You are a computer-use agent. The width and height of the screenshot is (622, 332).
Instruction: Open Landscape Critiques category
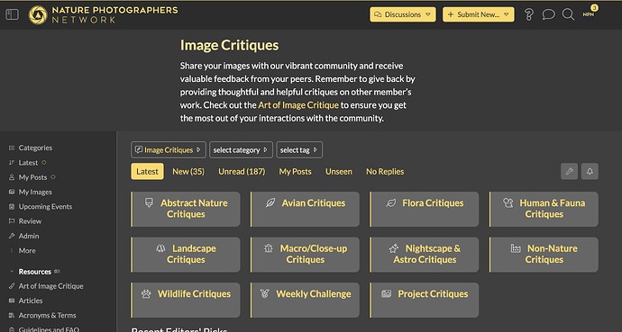tap(186, 255)
